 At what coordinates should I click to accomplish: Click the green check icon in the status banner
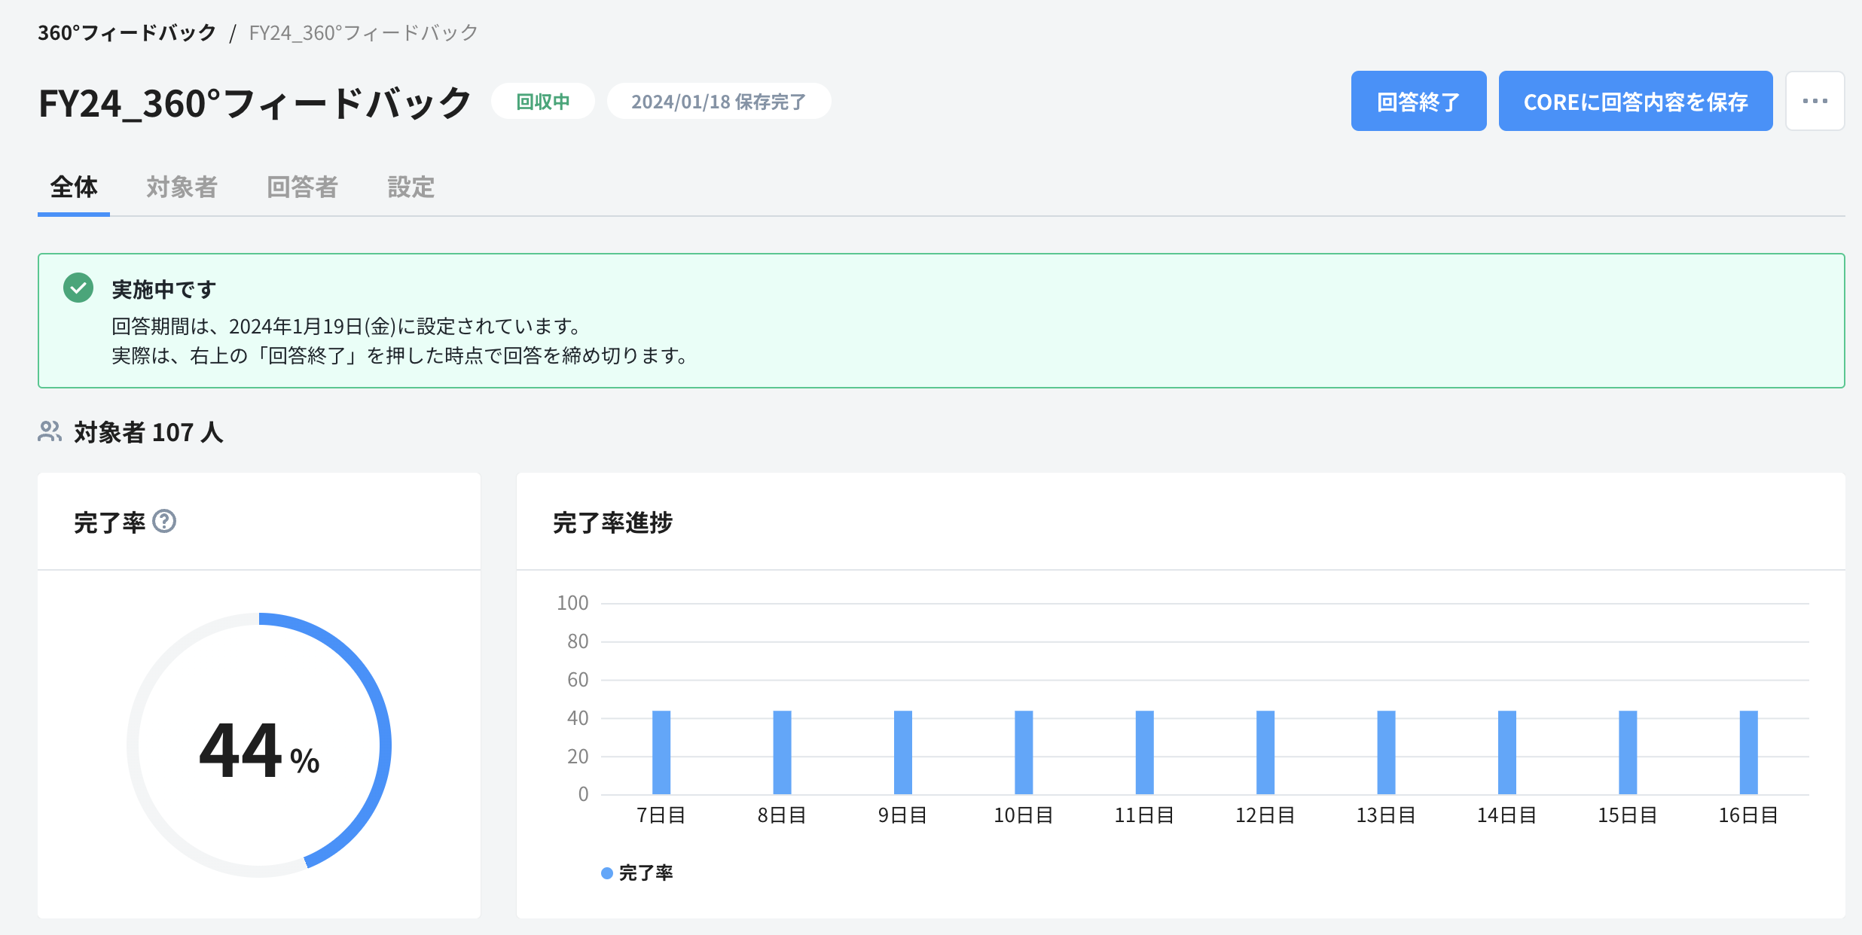tap(78, 288)
